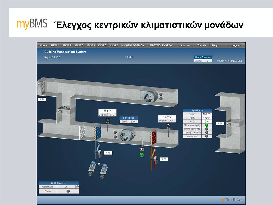Image resolution: width=273 pixels, height=205 pixels.
Task: Toggle the green Προκλιματισμός indicator
Action: tap(207, 125)
